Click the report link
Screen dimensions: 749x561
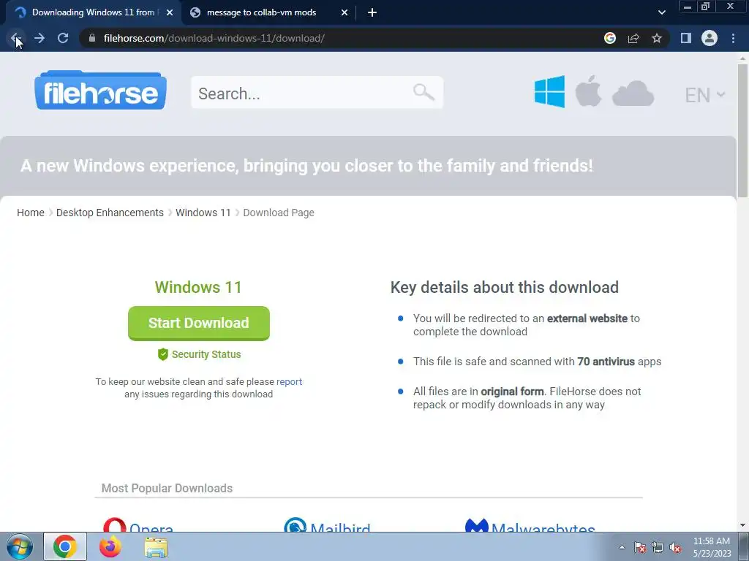(x=289, y=381)
